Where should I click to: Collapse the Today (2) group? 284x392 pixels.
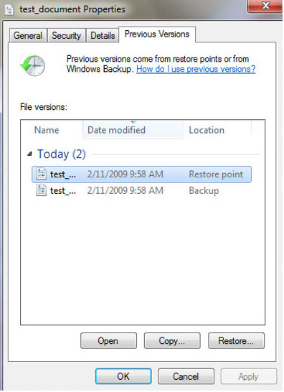tap(29, 154)
